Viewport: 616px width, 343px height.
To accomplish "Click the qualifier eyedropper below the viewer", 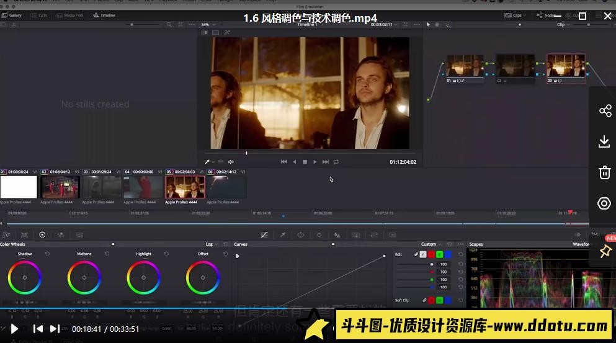I will coord(207,162).
